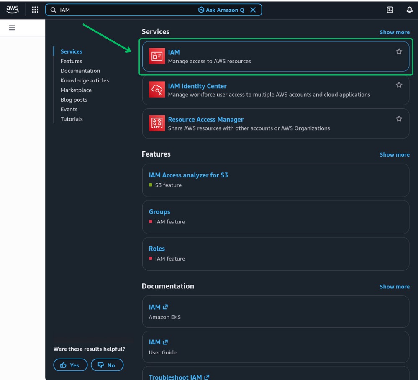
Task: Expand Documentation with Show more
Action: [x=394, y=287]
